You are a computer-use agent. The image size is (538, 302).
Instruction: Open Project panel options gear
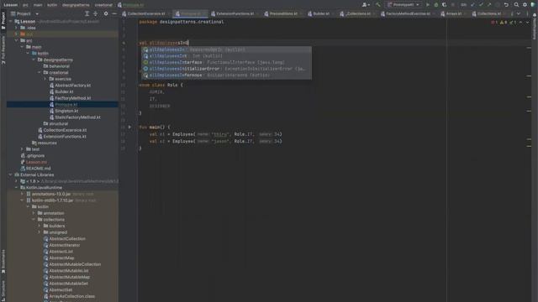point(106,13)
